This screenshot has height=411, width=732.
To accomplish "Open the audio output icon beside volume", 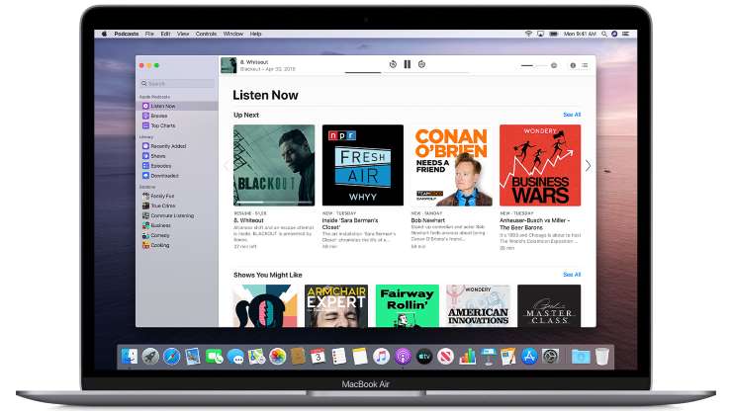I will [x=554, y=66].
